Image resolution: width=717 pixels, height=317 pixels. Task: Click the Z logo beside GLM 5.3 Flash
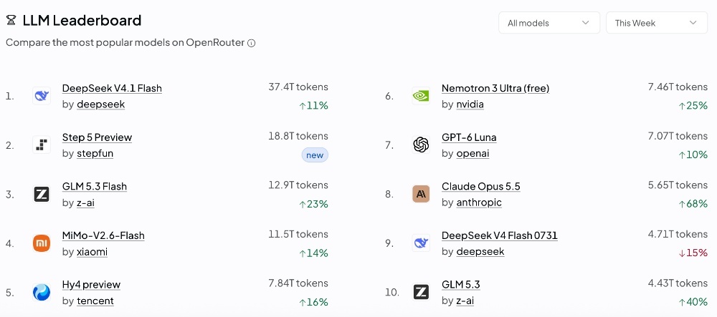[x=42, y=195]
